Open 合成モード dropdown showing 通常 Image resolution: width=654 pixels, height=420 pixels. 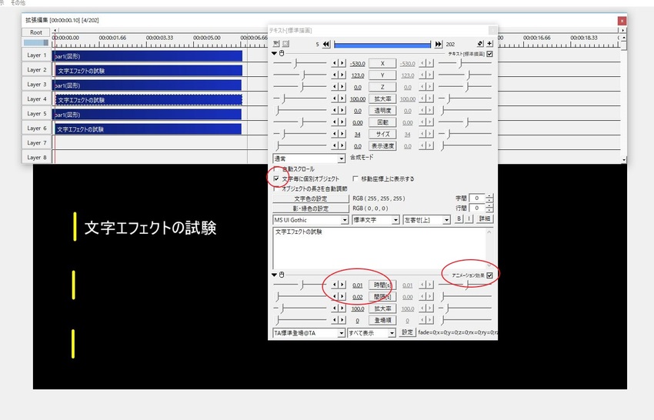tap(309, 158)
